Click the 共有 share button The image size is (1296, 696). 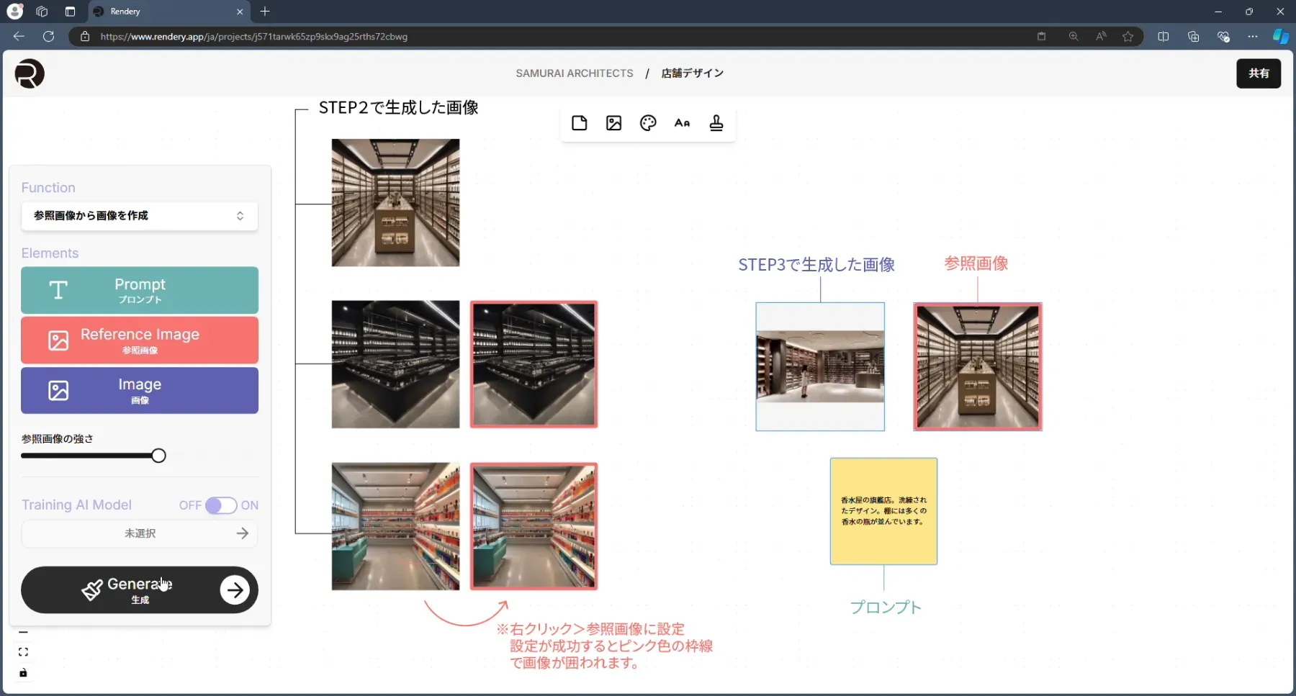tap(1259, 73)
